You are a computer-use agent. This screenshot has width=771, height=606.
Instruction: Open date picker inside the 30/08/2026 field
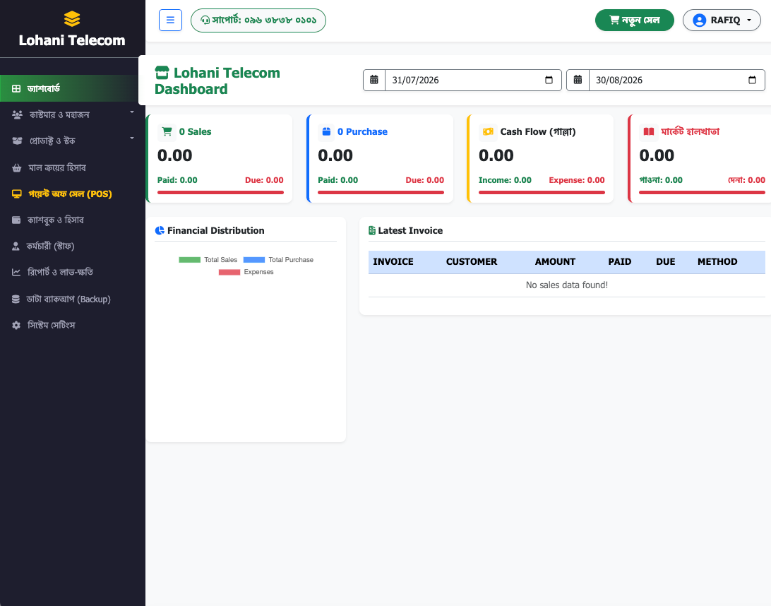(x=752, y=81)
